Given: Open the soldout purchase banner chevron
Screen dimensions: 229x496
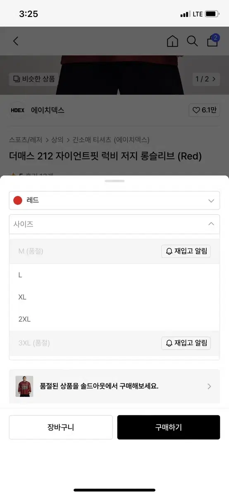Looking at the screenshot, I should click(209, 386).
